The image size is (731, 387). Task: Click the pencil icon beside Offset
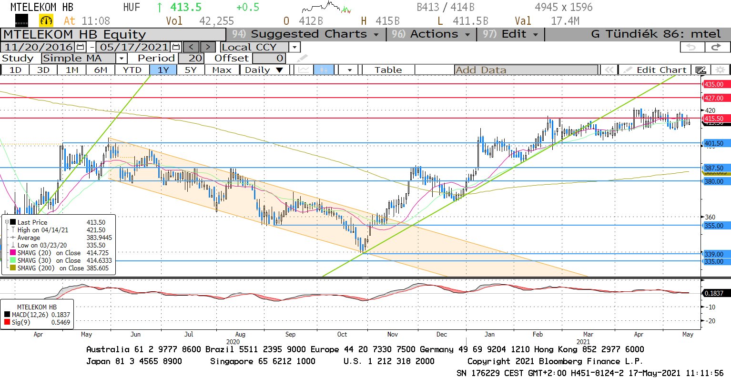point(302,59)
